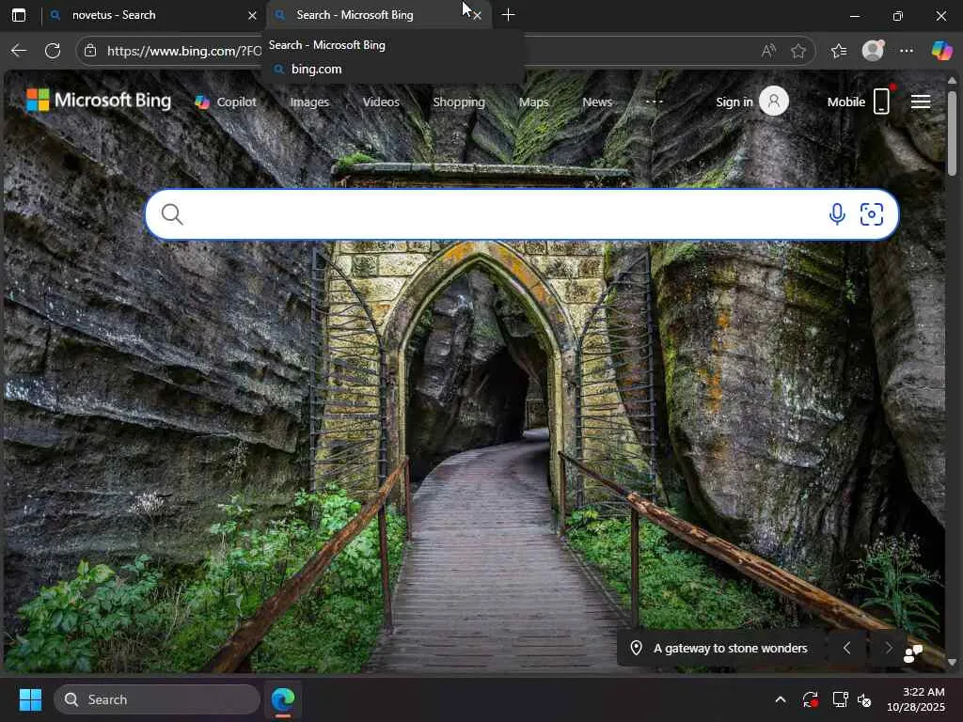963x722 pixels.
Task: Click the Read aloud icon in address bar
Action: (768, 51)
